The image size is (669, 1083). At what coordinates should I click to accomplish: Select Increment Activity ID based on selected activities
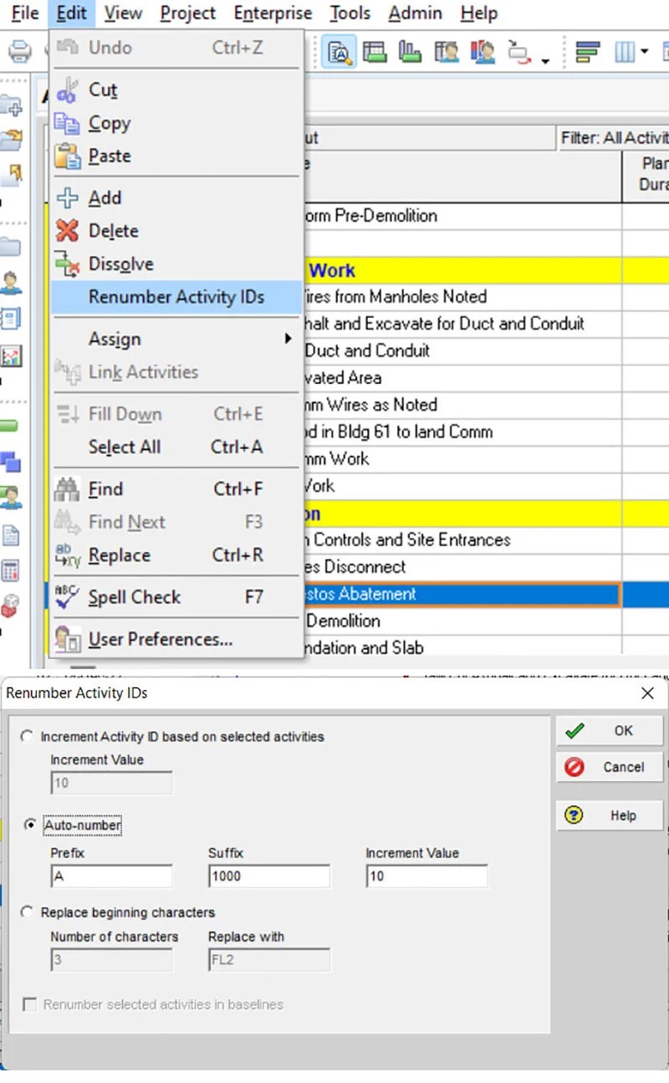pos(27,737)
